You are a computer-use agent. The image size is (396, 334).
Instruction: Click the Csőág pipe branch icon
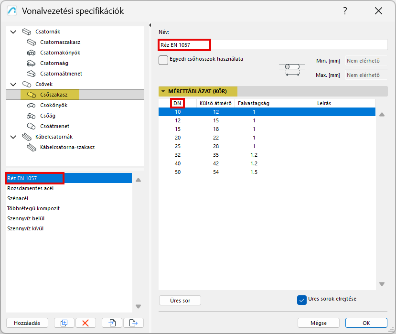click(x=32, y=116)
